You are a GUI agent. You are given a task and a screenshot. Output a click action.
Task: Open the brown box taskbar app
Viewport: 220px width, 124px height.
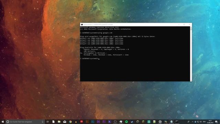(x=143, y=122)
